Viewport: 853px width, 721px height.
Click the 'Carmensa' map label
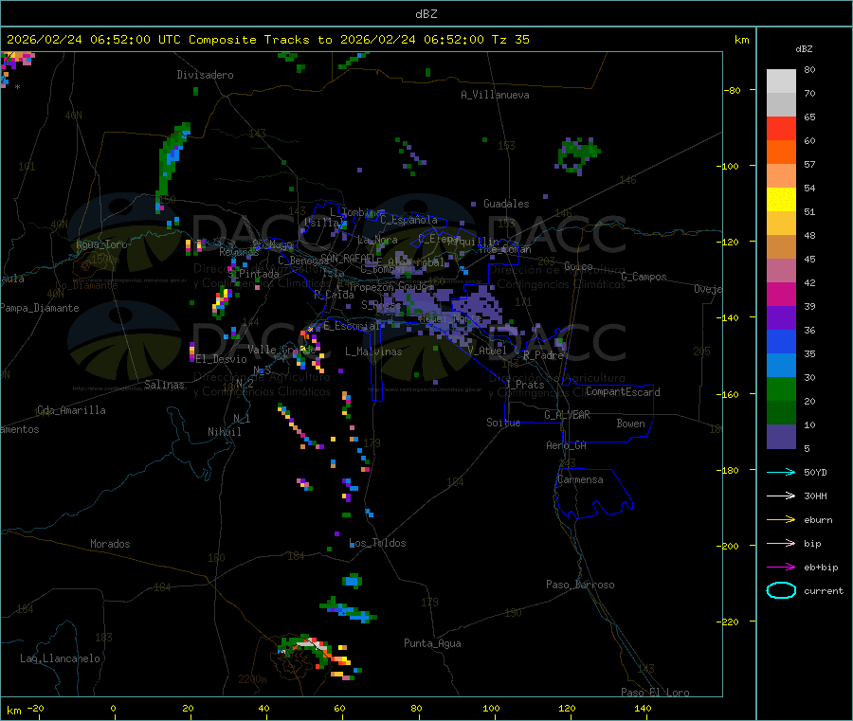(580, 479)
